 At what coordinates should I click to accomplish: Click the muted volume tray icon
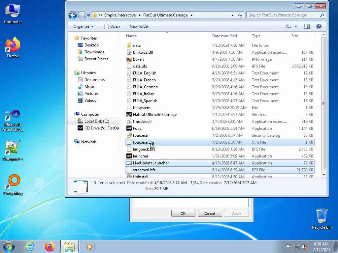(305, 247)
